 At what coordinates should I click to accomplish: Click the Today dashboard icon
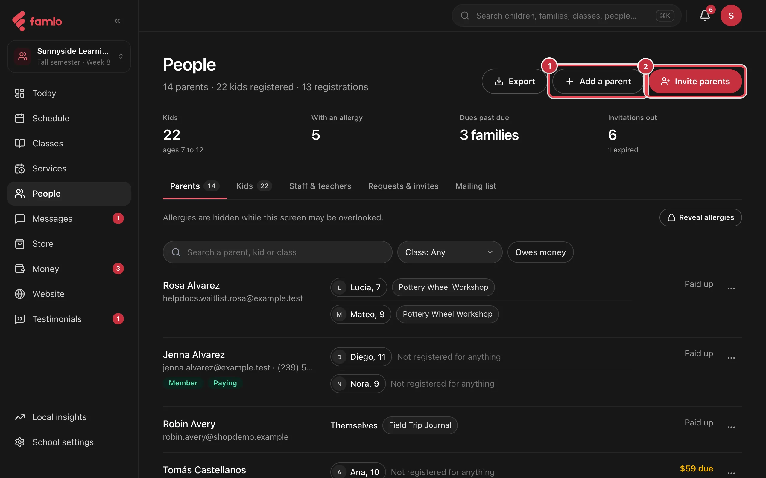20,93
